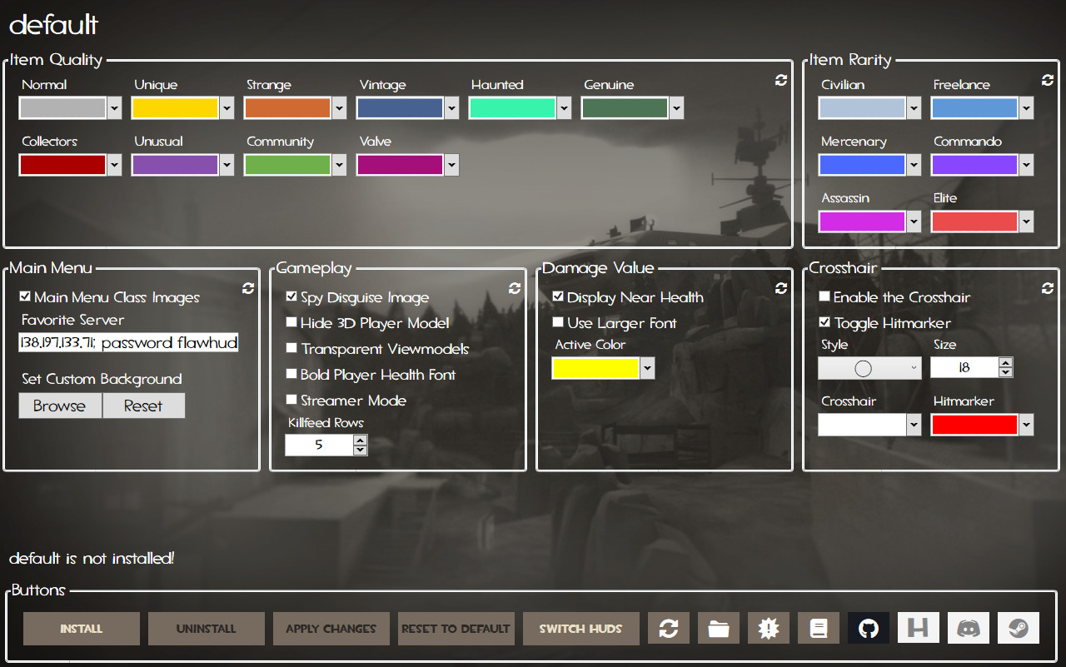The height and width of the screenshot is (667, 1066).
Task: Open the flawhud GitHub repository
Action: pos(868,628)
